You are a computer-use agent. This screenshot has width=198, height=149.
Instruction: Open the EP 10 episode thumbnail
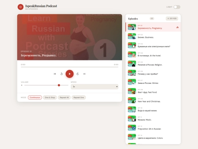[132, 109]
